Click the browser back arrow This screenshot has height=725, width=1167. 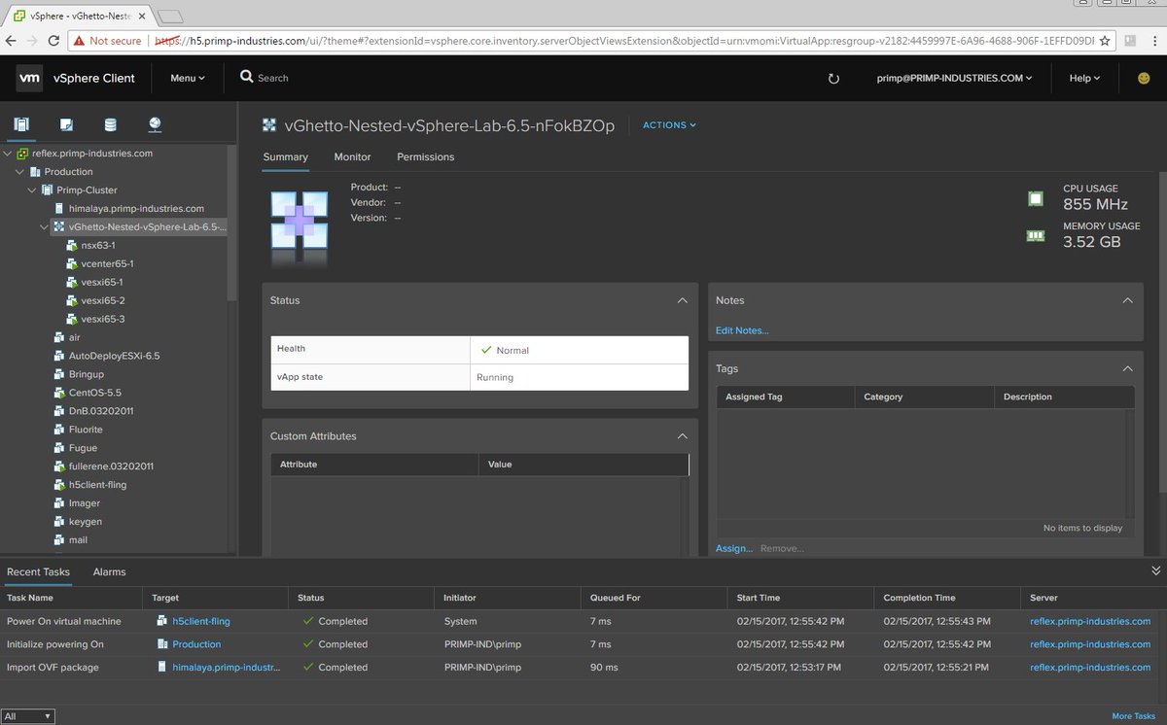click(x=11, y=41)
